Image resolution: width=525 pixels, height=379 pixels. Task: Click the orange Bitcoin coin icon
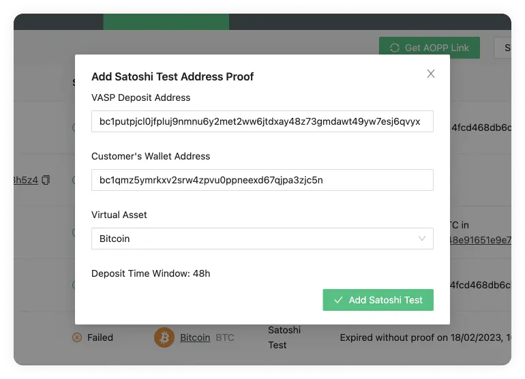pyautogui.click(x=164, y=337)
